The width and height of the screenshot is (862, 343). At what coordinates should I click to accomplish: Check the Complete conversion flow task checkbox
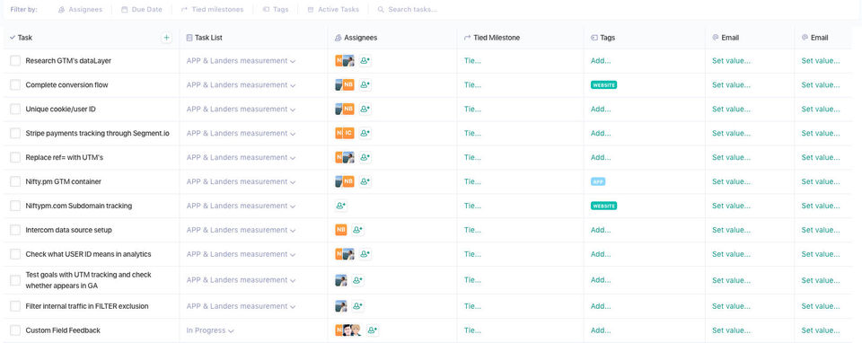pyautogui.click(x=15, y=85)
